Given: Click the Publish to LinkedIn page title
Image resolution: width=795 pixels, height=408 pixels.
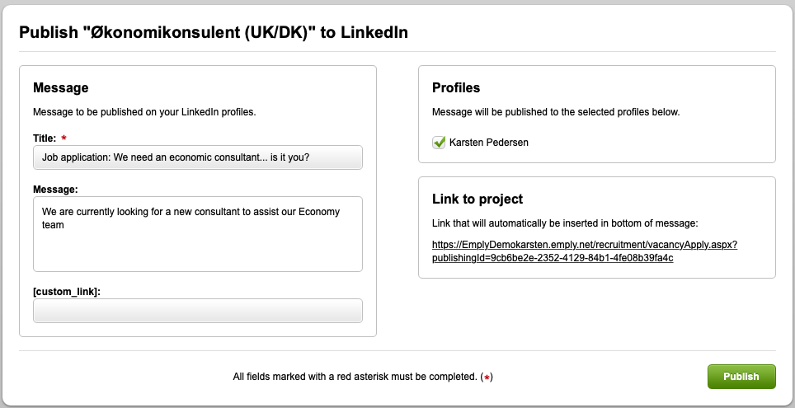Looking at the screenshot, I should point(214,32).
